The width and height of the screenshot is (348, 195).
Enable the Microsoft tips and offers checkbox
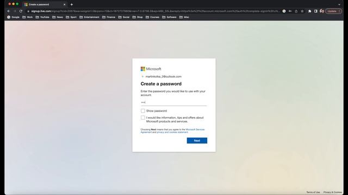click(143, 118)
